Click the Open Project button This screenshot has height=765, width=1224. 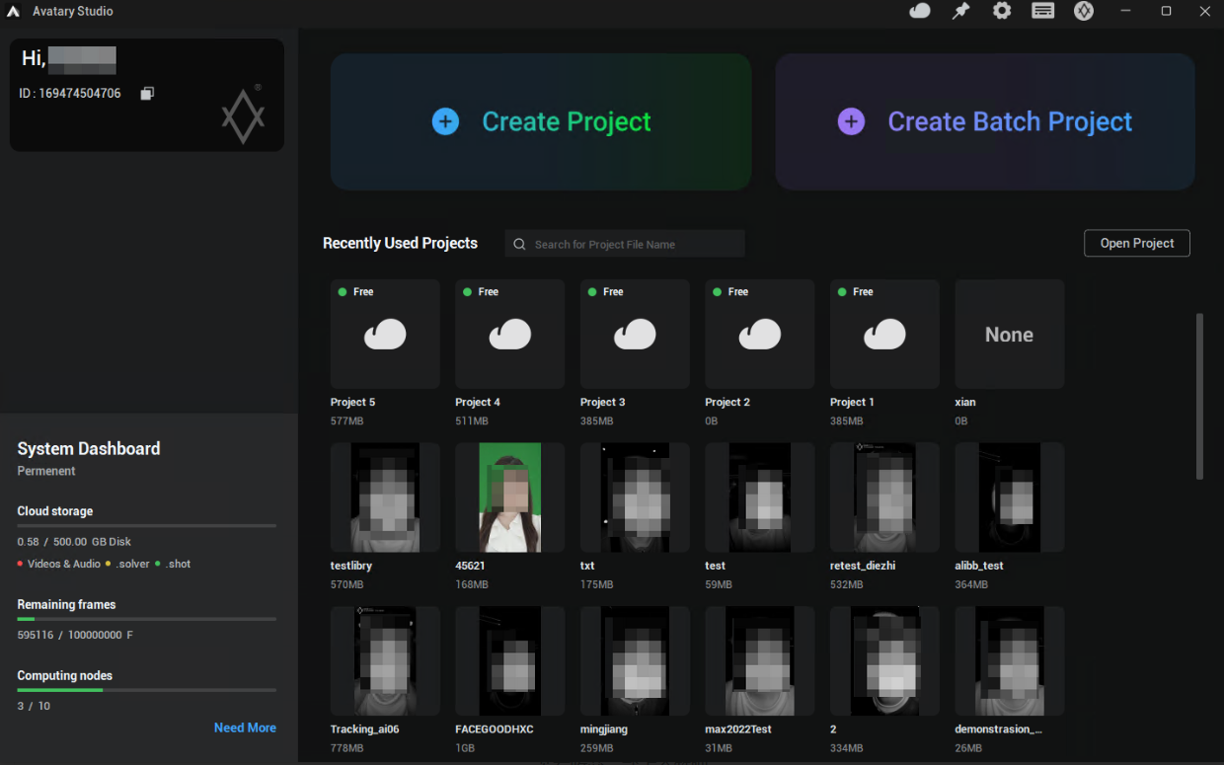[1136, 243]
